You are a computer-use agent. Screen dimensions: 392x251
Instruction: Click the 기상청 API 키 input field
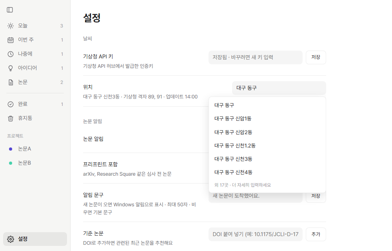tap(256, 58)
